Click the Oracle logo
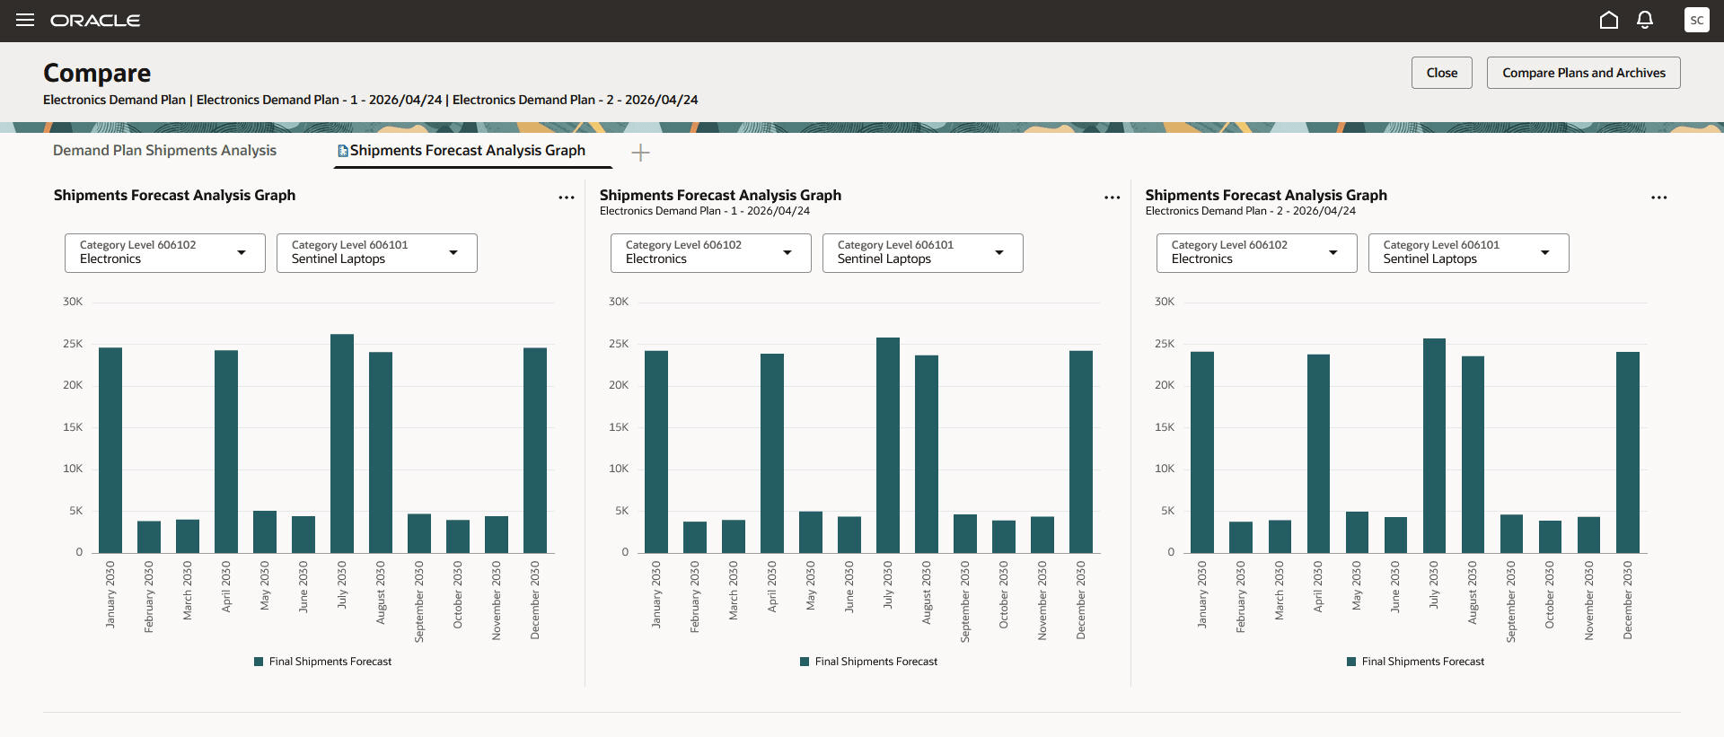 tap(95, 21)
